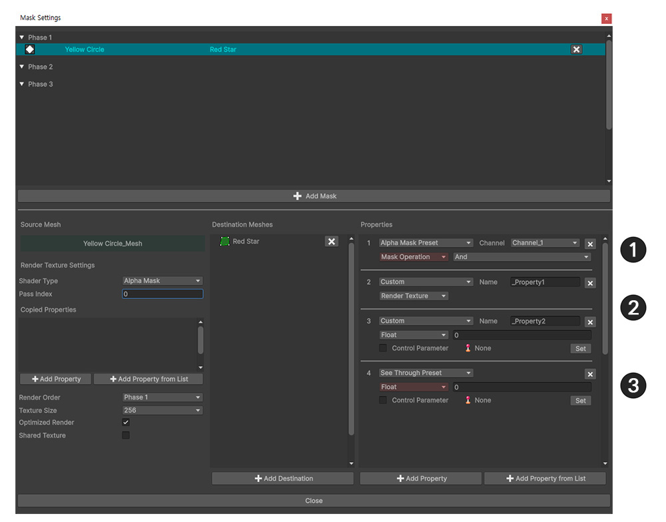666x522 pixels.
Task: Enable Control Parameter checkbox for property 4
Action: tap(383, 400)
